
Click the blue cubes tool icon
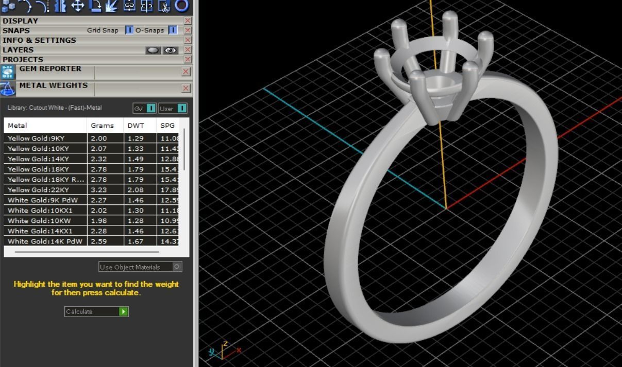9,6
